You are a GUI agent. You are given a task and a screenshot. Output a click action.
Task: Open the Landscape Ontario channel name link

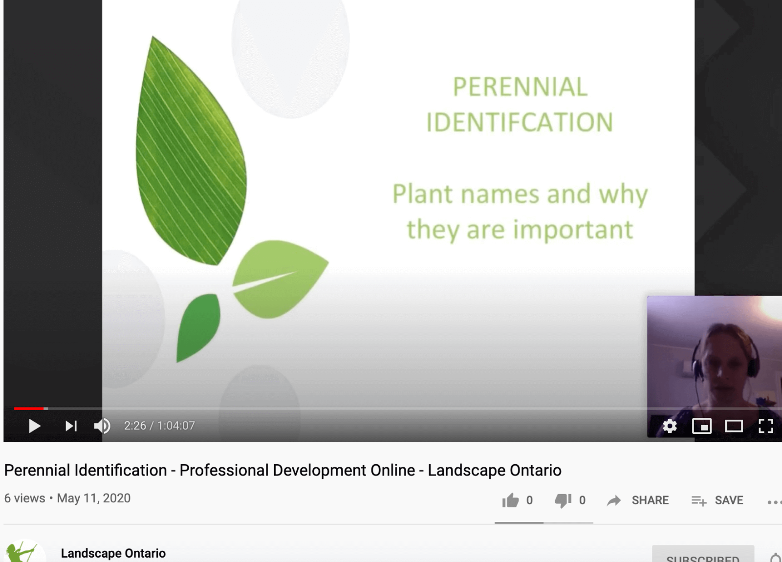(113, 553)
